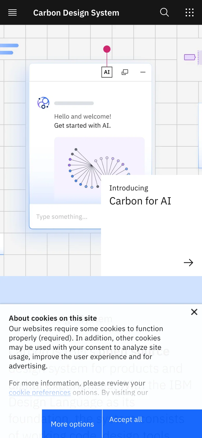Click the Get started with AI greeting text
Screen dimensions: 202x438
coord(82,125)
